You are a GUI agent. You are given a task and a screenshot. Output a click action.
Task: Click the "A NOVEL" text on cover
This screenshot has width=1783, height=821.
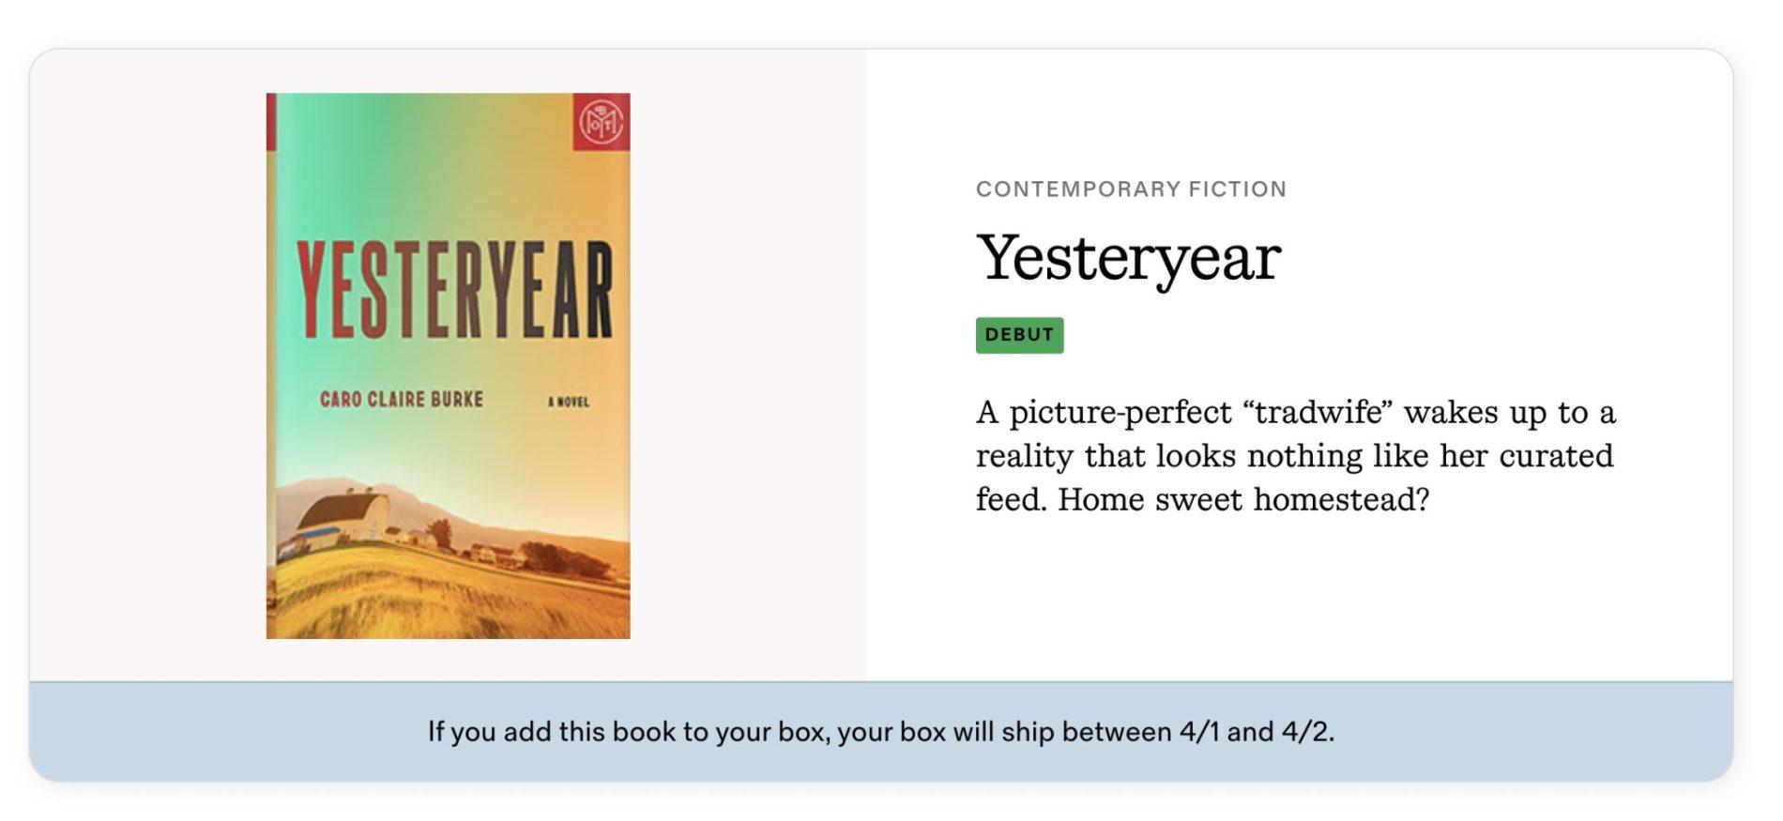[x=569, y=403]
